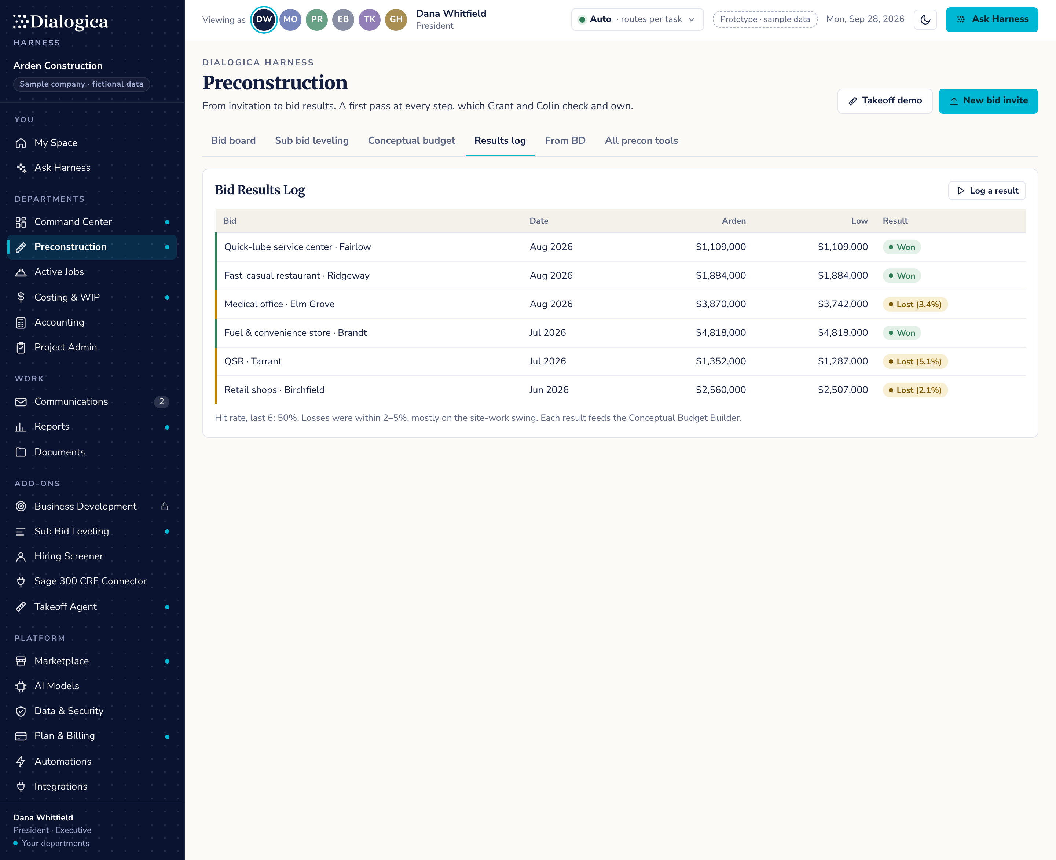This screenshot has height=860, width=1056.
Task: Click the Log a result button
Action: [x=987, y=191]
